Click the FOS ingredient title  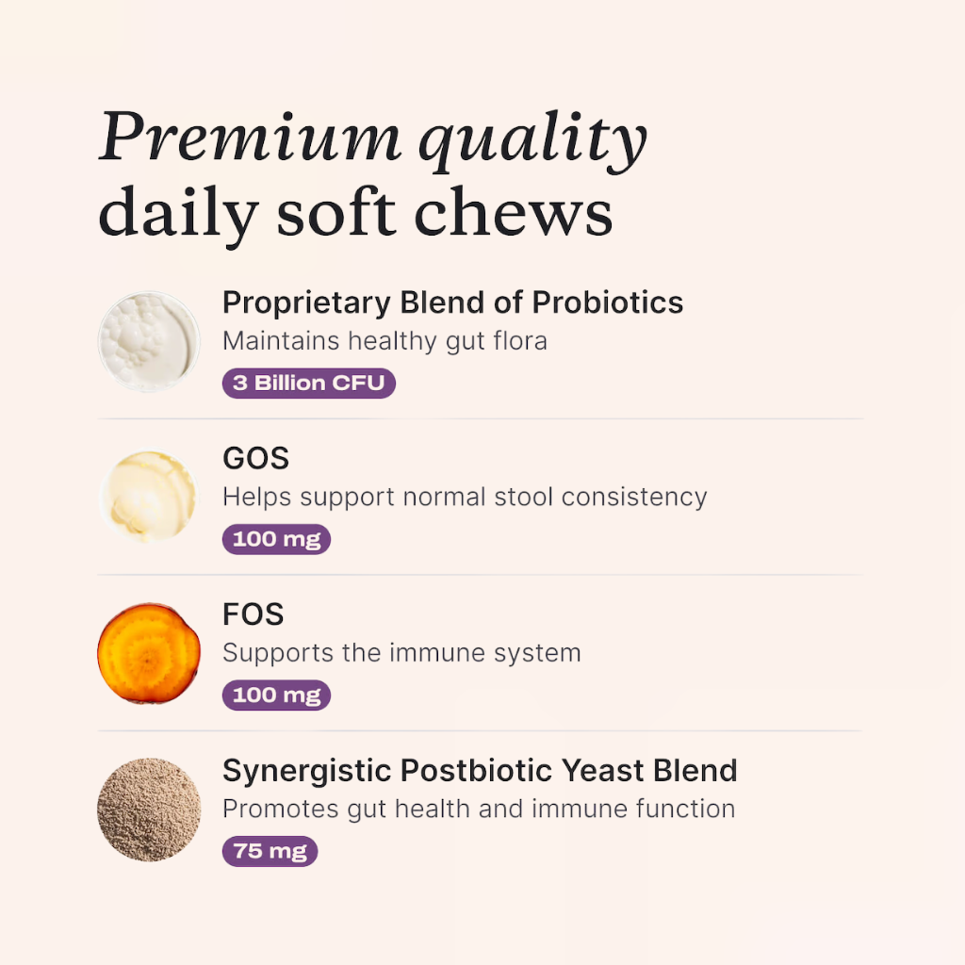point(253,614)
